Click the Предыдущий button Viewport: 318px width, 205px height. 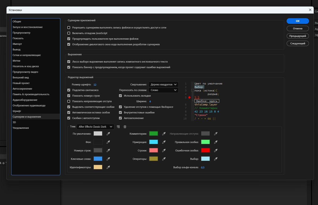(298, 36)
